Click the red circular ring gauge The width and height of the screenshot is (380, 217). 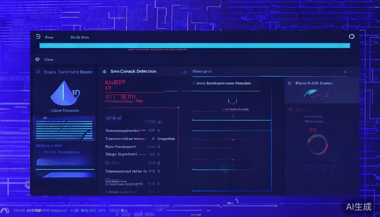[317, 144]
